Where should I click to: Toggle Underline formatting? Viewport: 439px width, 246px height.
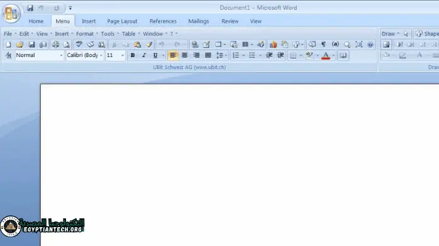pos(155,56)
